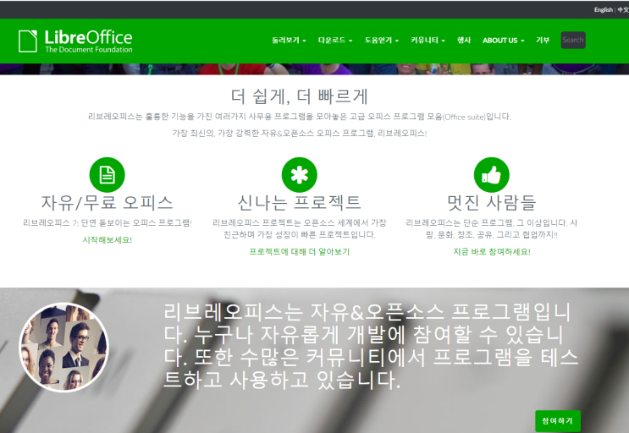Click the circular people collage photo
The height and width of the screenshot is (433, 629).
pyautogui.click(x=63, y=348)
